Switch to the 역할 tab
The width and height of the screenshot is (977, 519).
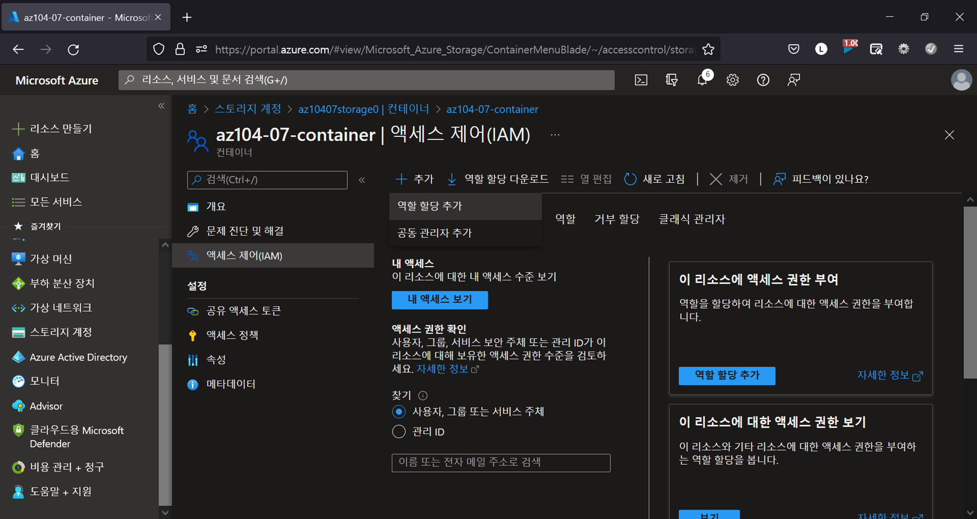point(566,219)
